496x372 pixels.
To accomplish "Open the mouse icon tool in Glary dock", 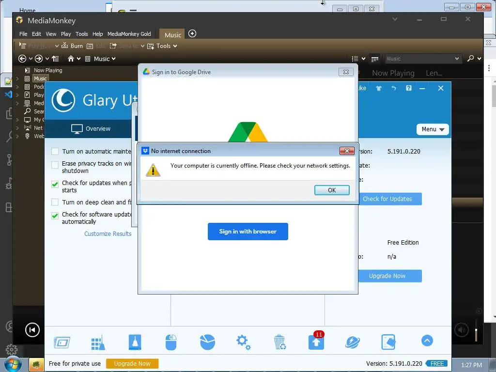I will [171, 342].
